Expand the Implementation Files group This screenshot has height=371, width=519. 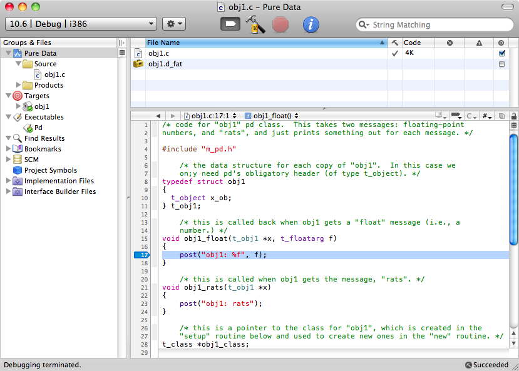[8, 181]
